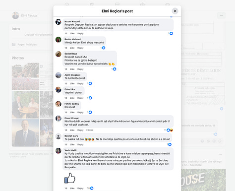Image resolution: width=235 pixels, height=191 pixels.
Task: Click timestamp 1d on Nazmi Kosumi's comment
Action: [x=66, y=33]
